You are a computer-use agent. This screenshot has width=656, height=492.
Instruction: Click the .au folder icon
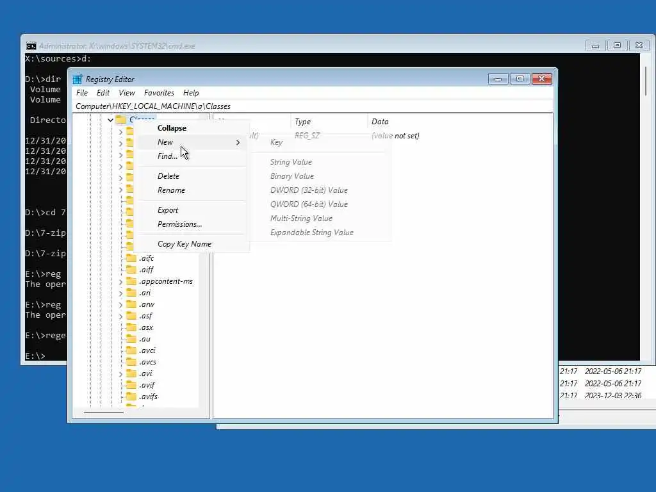pyautogui.click(x=131, y=339)
